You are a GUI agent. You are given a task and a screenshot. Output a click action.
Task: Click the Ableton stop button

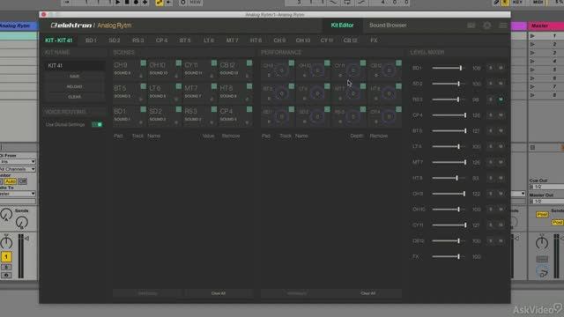pos(127,2)
